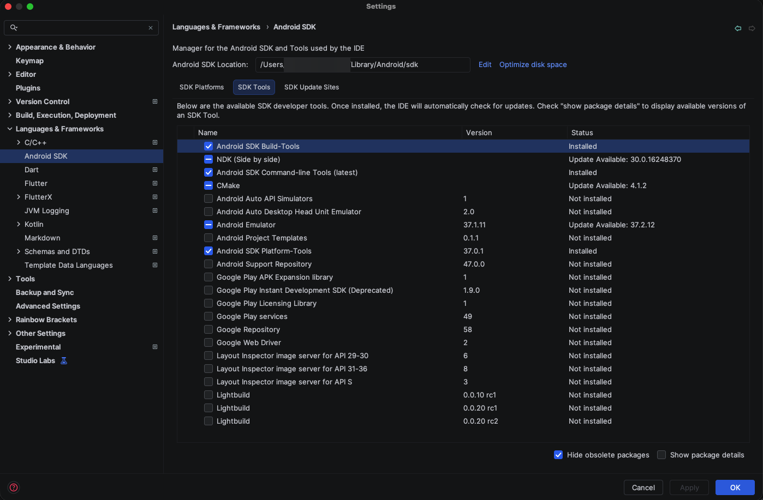Click the forward navigation arrow icon

pos(752,28)
